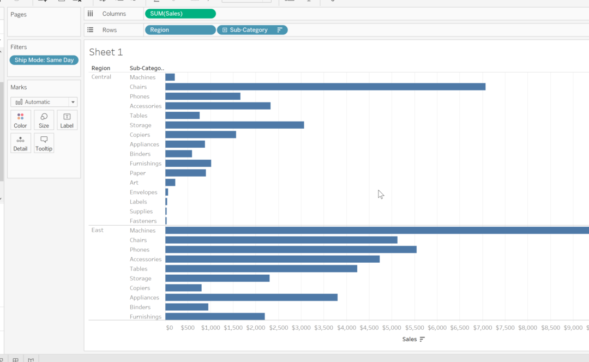
Task: Open the Tooltip marks card
Action: [43, 142]
